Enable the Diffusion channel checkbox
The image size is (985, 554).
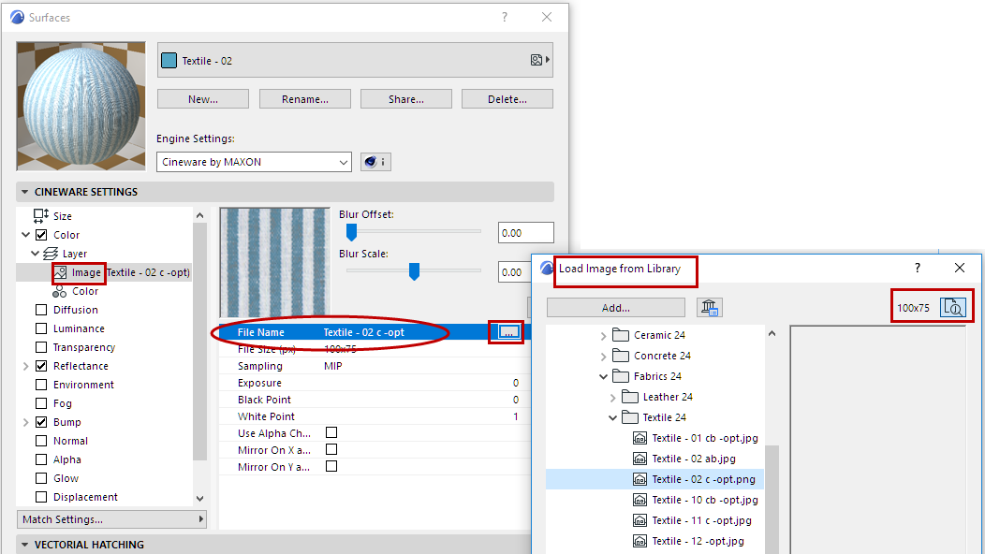pos(41,310)
